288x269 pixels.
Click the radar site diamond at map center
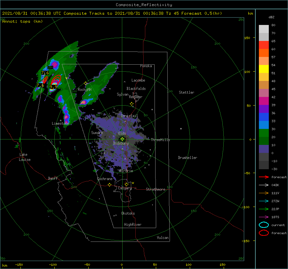point(122,139)
